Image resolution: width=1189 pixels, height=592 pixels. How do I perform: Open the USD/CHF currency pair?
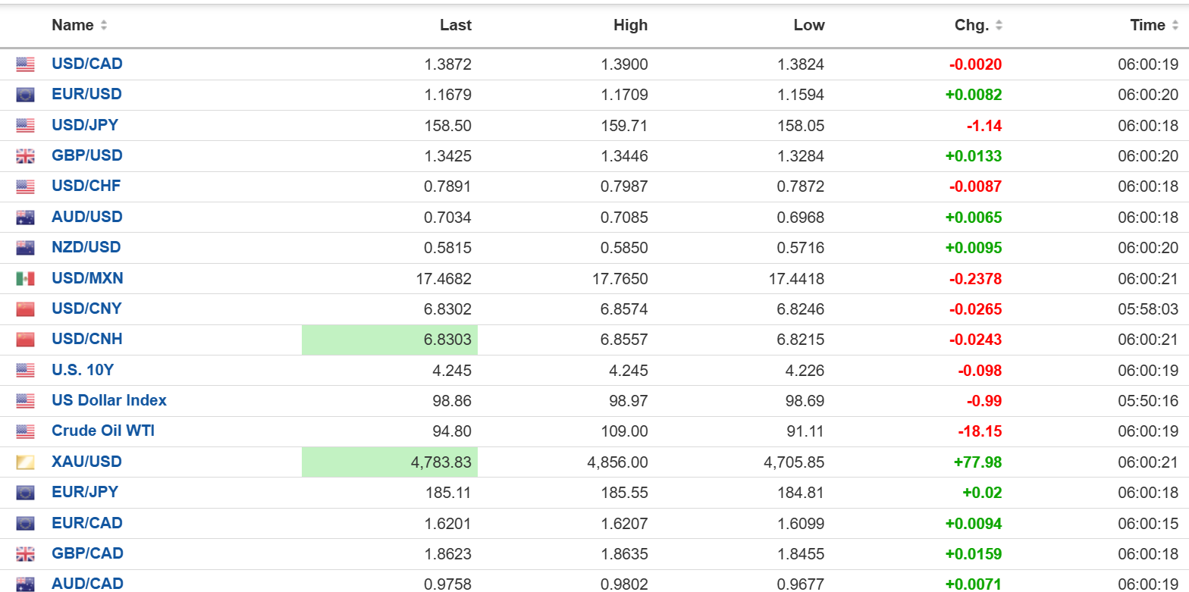click(86, 186)
